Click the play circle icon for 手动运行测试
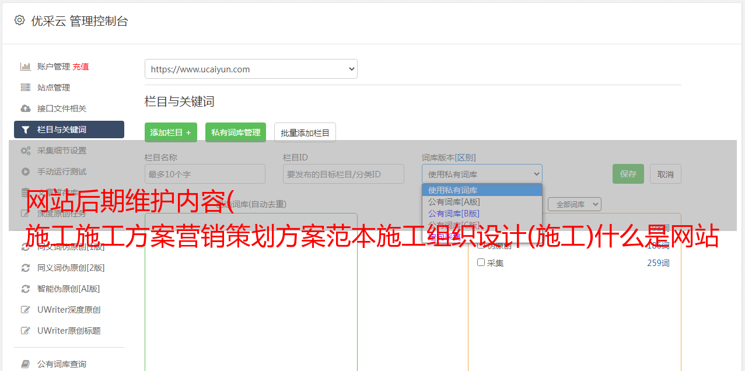This screenshot has height=371, width=745. click(26, 171)
